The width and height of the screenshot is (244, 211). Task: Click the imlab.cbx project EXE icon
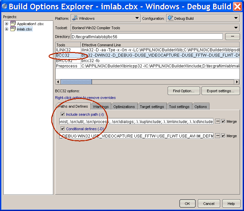[13, 29]
